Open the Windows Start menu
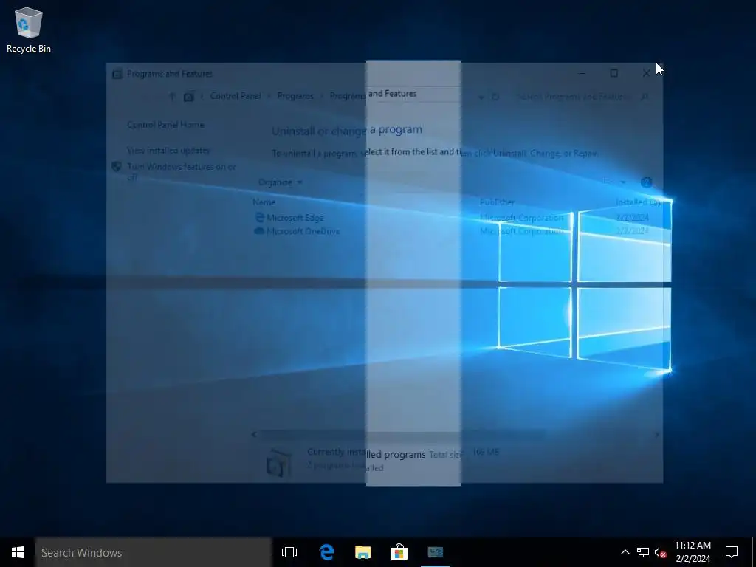The image size is (756, 567). pos(18,552)
